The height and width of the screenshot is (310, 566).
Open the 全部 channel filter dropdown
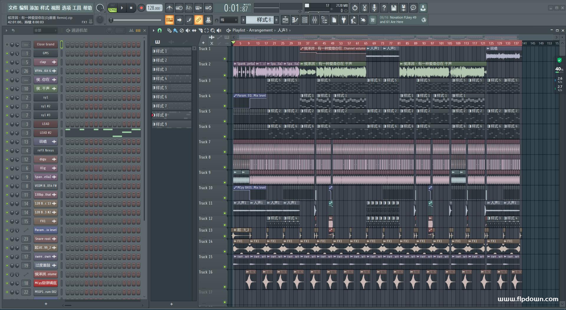coord(45,30)
